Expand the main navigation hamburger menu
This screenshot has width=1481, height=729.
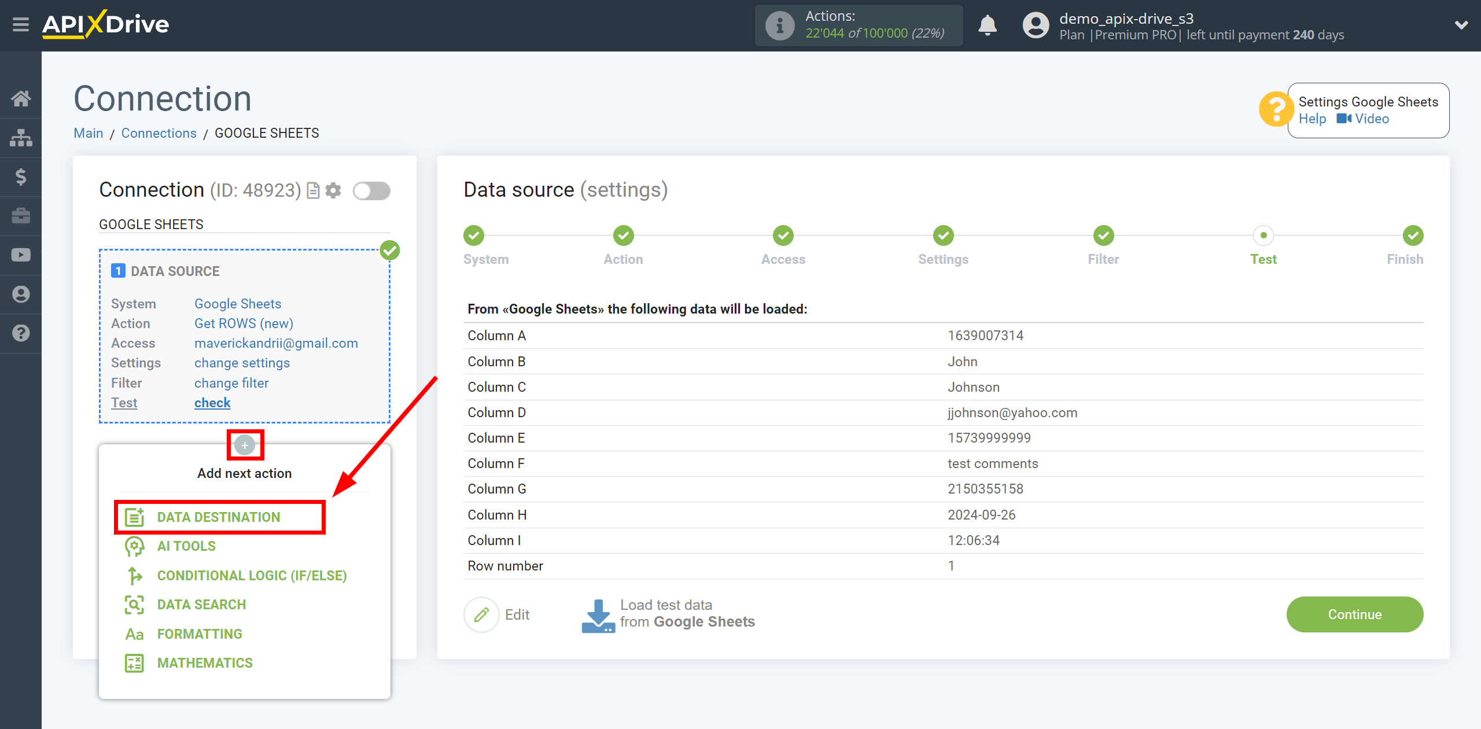(21, 24)
